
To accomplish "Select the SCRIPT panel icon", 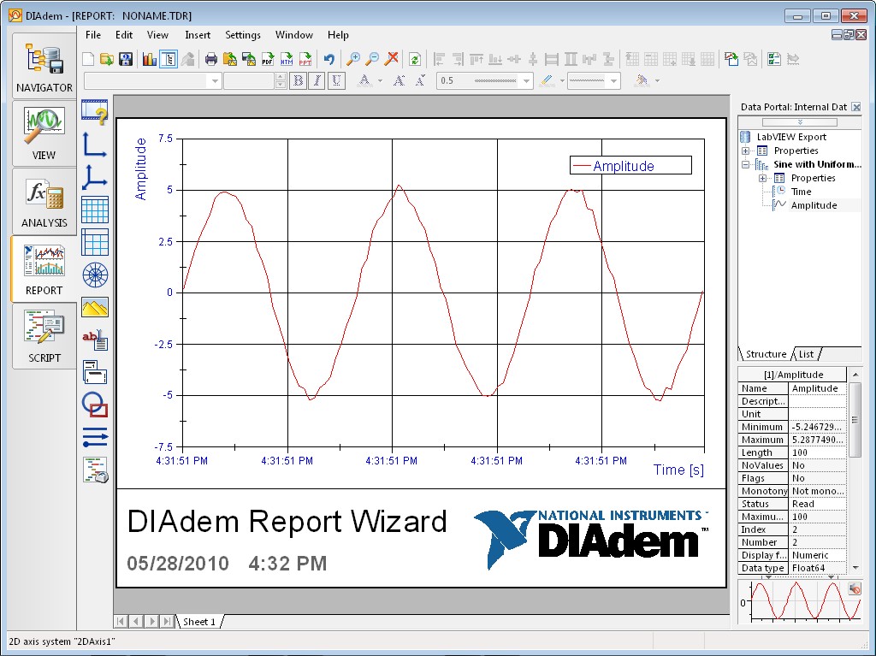I will pyautogui.click(x=43, y=336).
